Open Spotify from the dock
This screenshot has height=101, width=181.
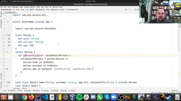click(x=79, y=97)
